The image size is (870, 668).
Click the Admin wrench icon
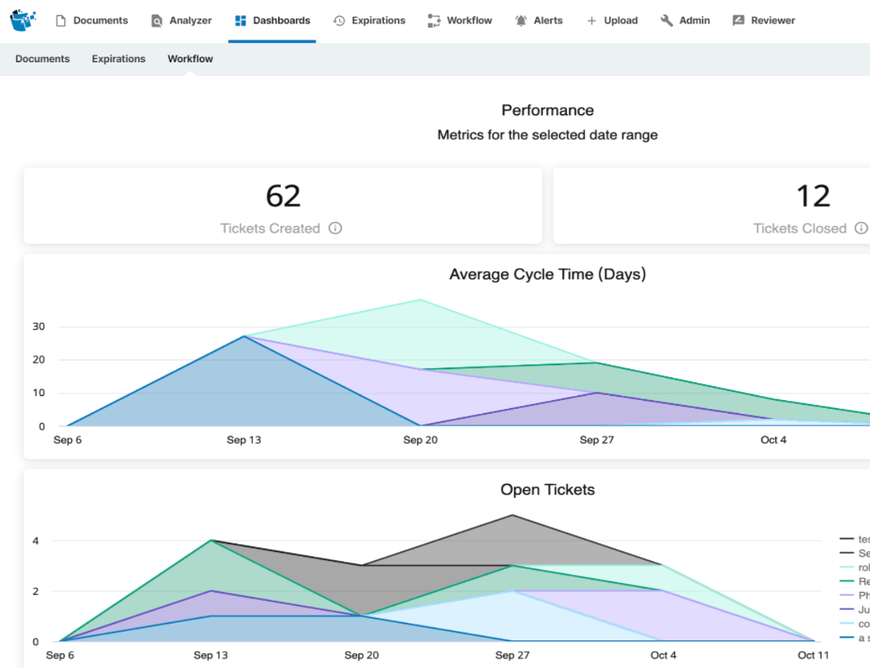(667, 21)
